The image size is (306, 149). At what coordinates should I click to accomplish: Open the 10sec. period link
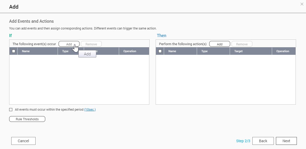tap(90, 110)
